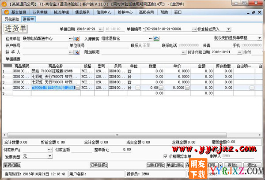Click ellipsis button in row 4 商品名称 cell

[x=78, y=88]
